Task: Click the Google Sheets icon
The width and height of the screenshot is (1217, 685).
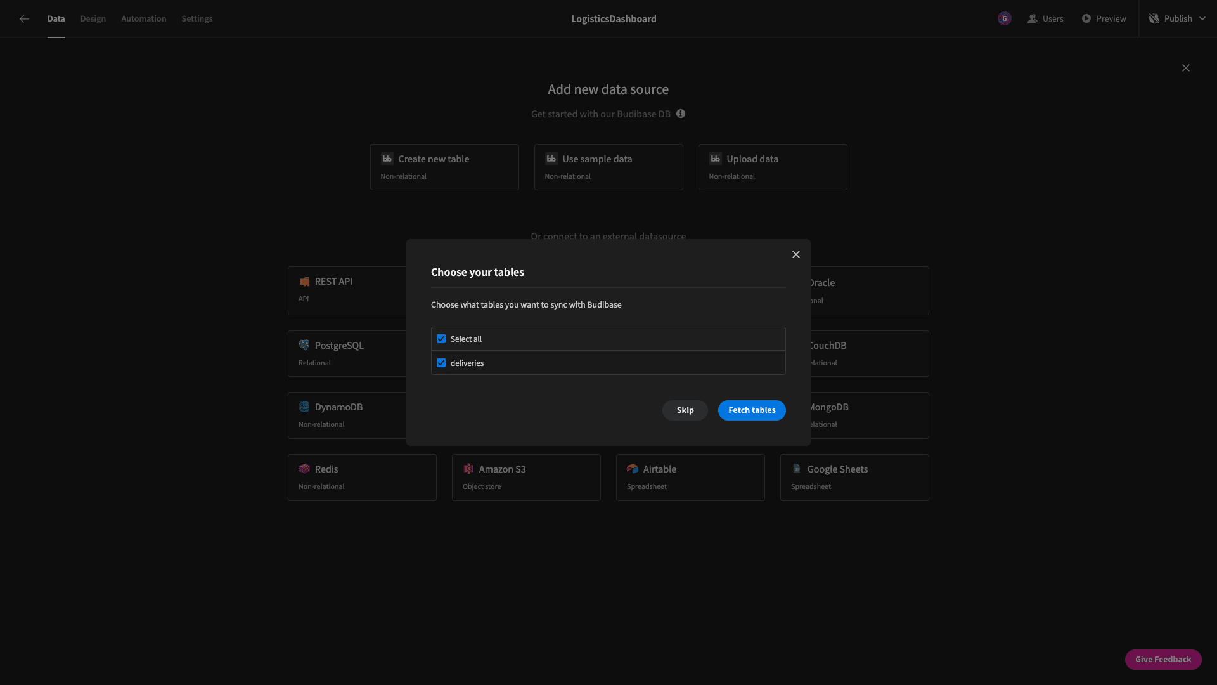Action: 797,469
